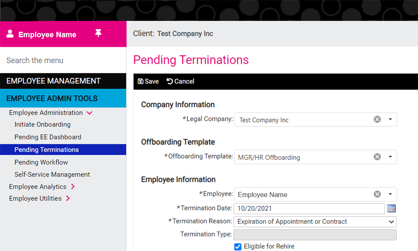Viewport: 418px width, 251px height.
Task: Clear the selected Employee field
Action: [377, 194]
